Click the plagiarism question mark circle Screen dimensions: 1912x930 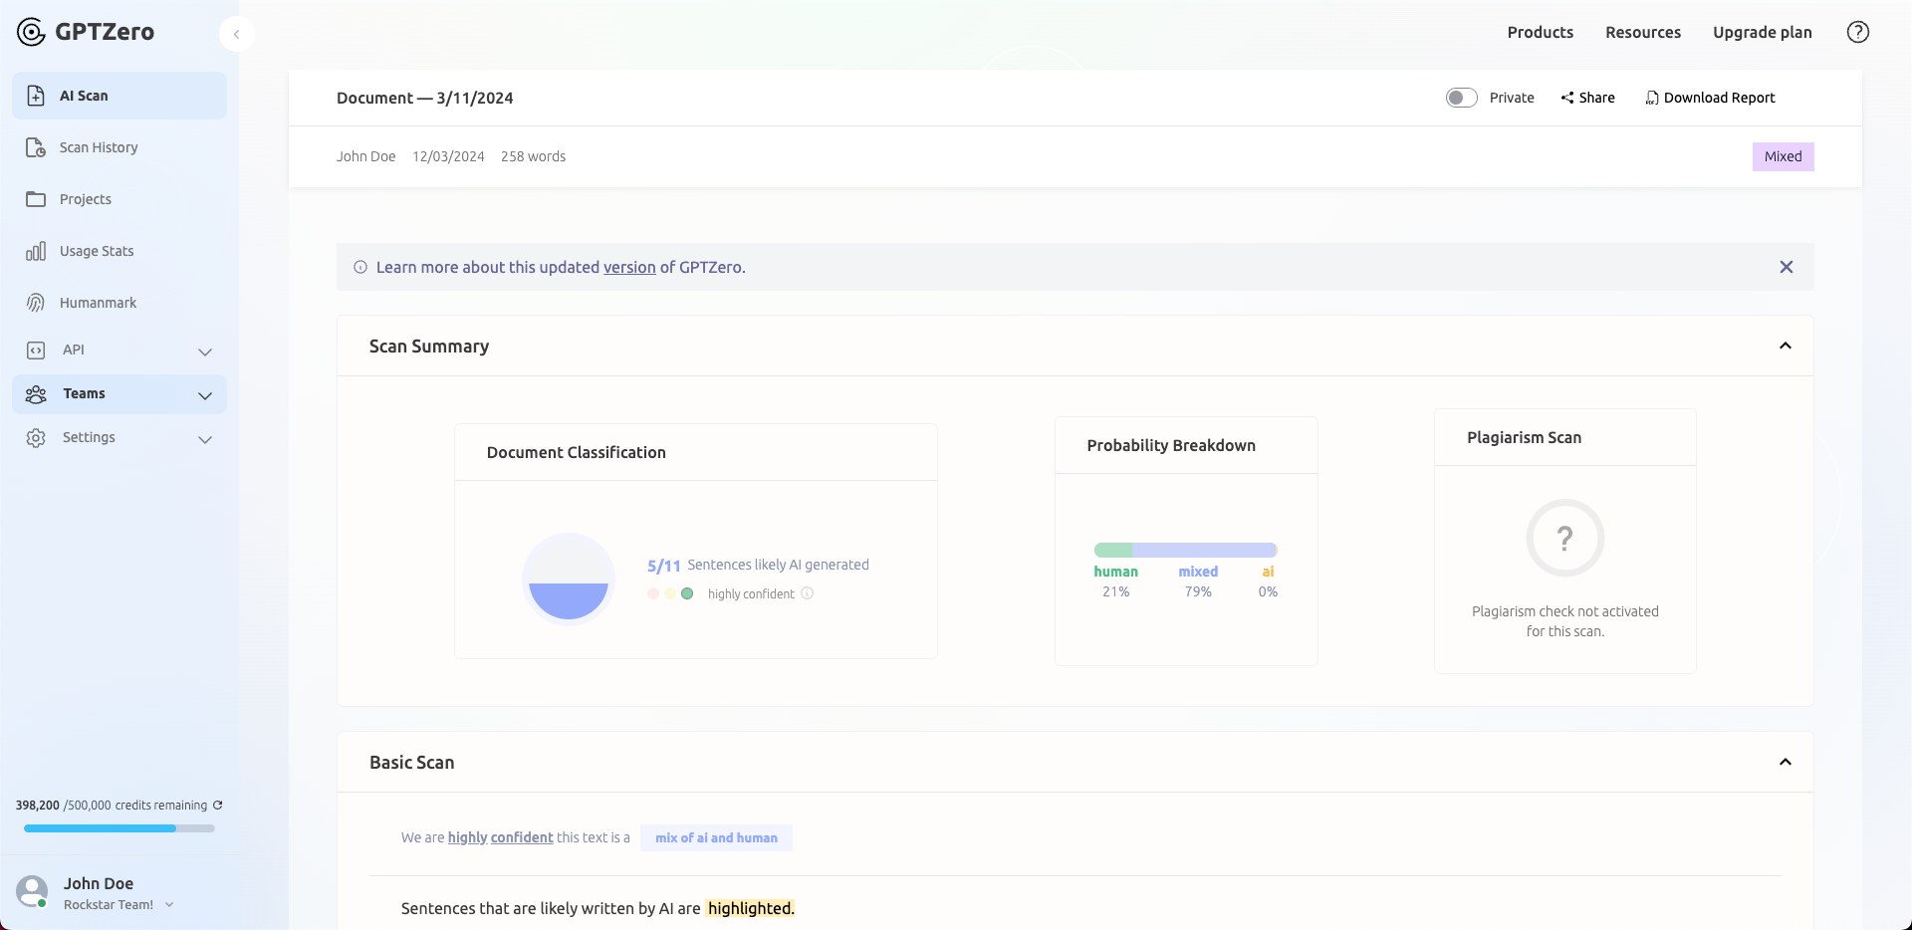(1565, 538)
